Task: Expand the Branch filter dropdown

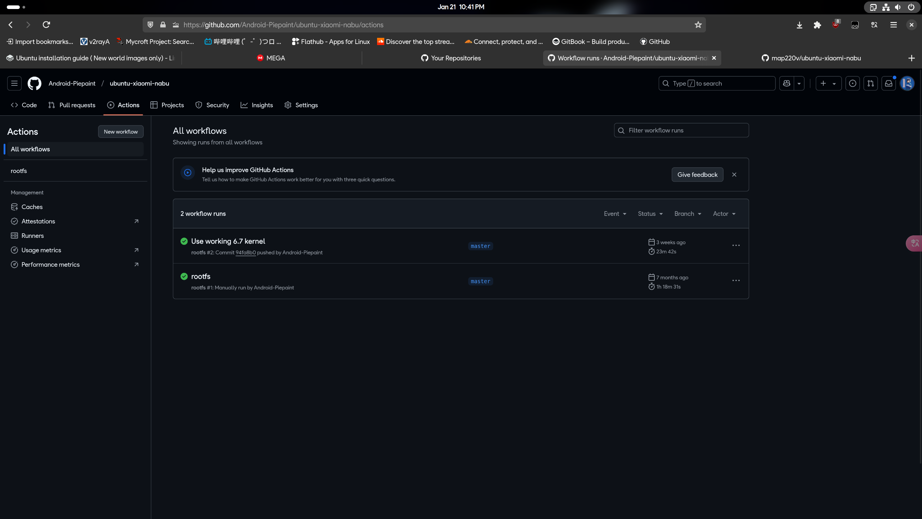Action: (x=688, y=214)
